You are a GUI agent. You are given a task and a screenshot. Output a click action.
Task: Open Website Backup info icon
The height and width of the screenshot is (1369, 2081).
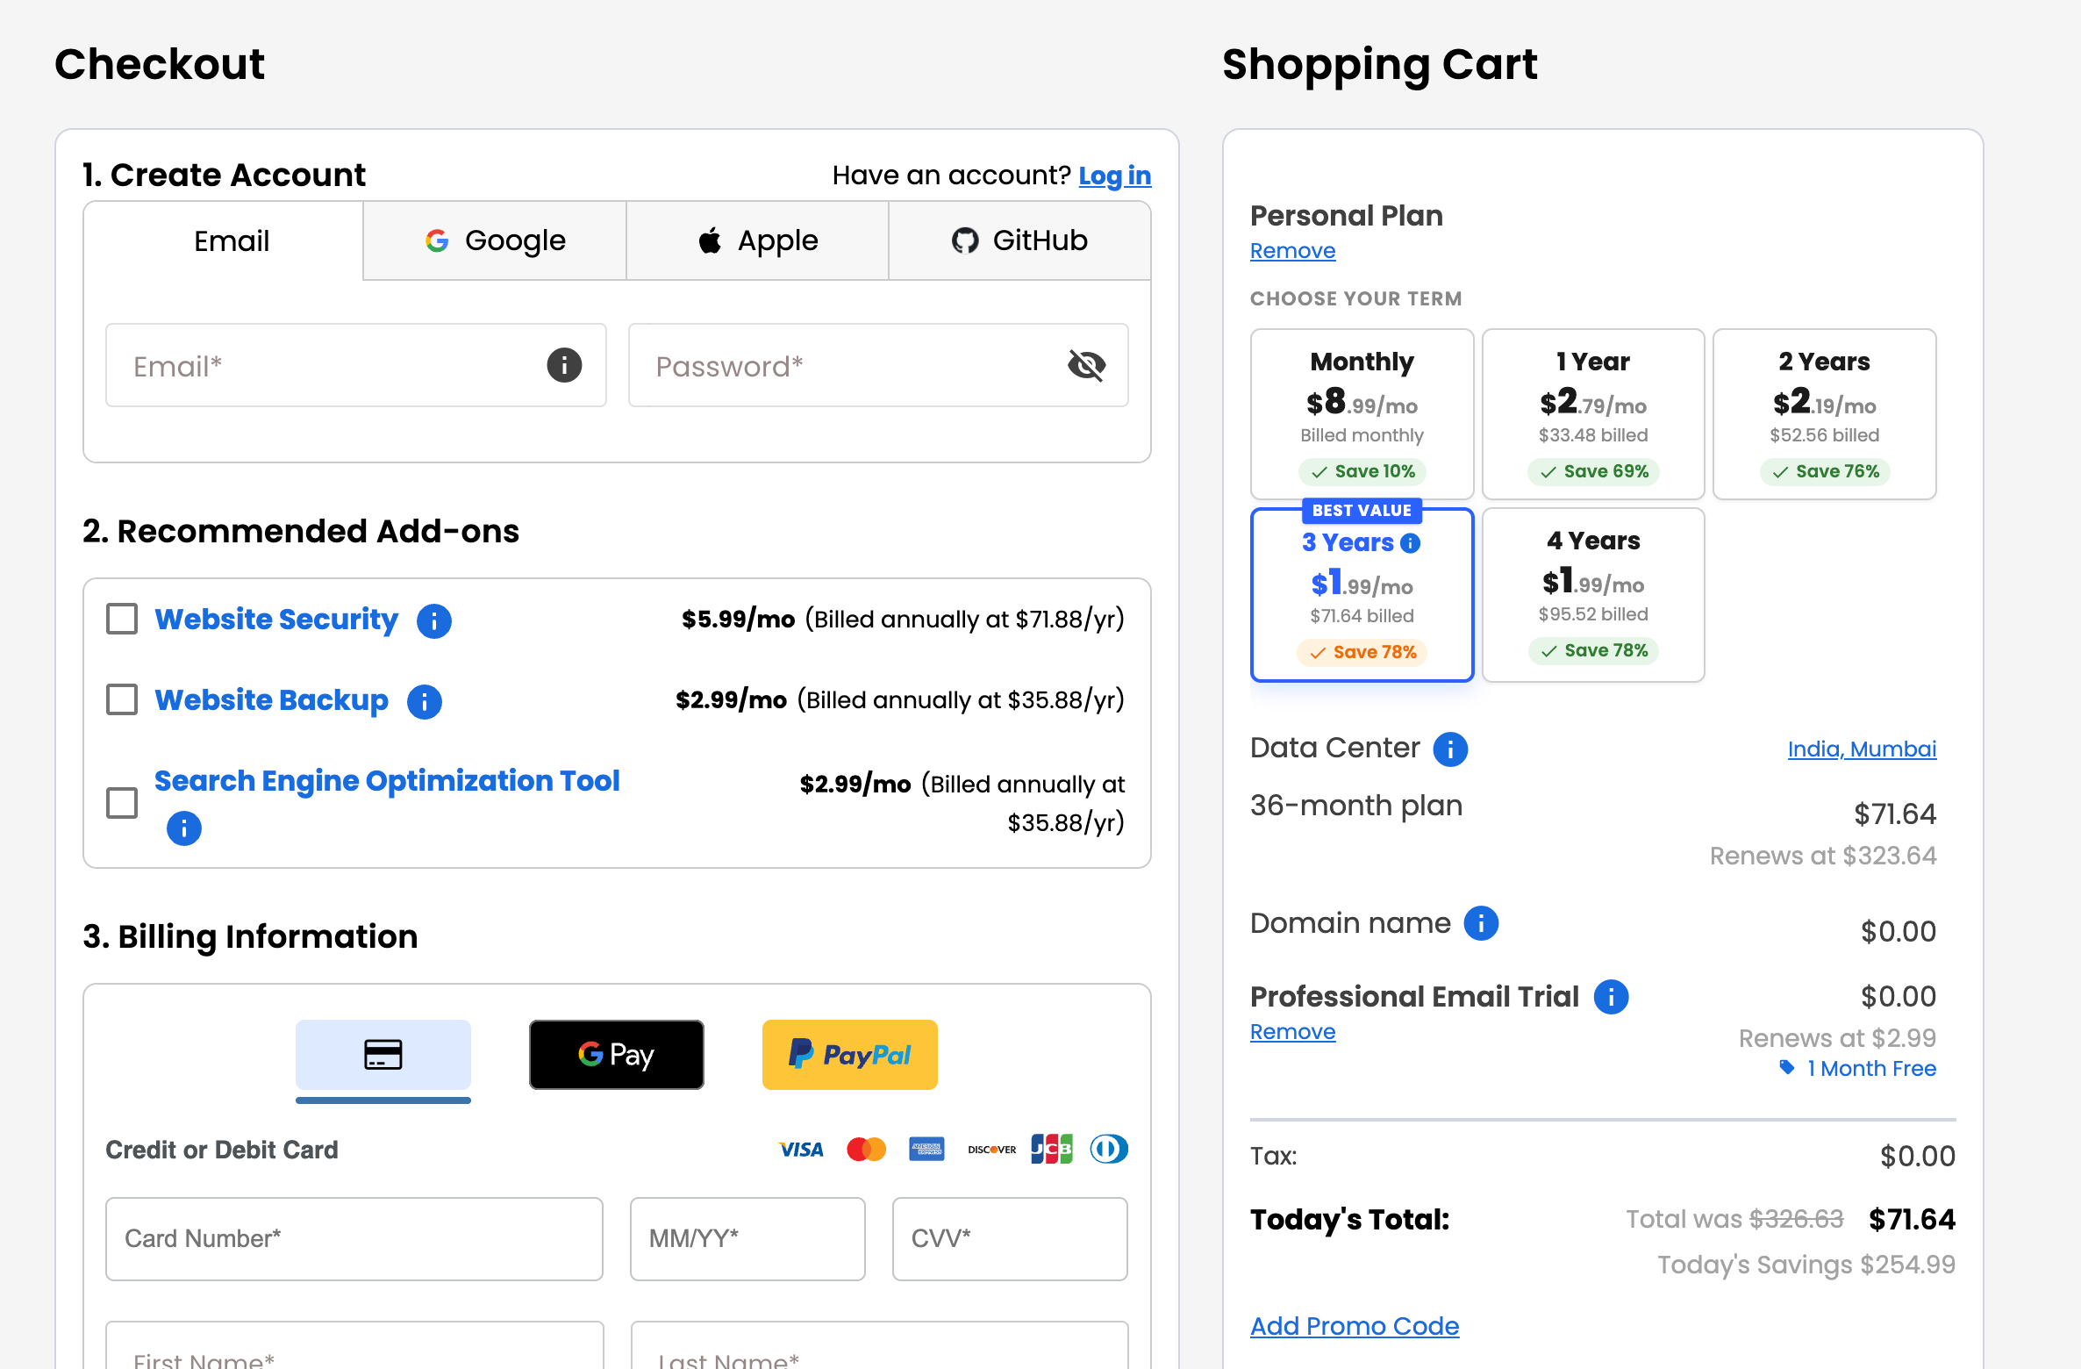pyautogui.click(x=425, y=701)
